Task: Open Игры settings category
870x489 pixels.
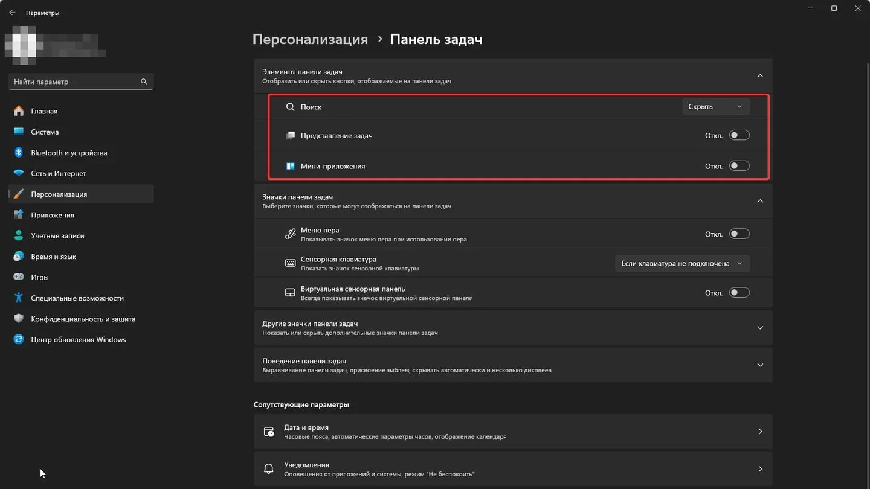Action: coord(81,277)
